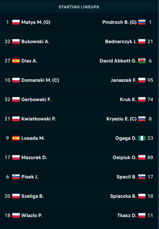Open captain Domanski M. player link

pos(40,80)
